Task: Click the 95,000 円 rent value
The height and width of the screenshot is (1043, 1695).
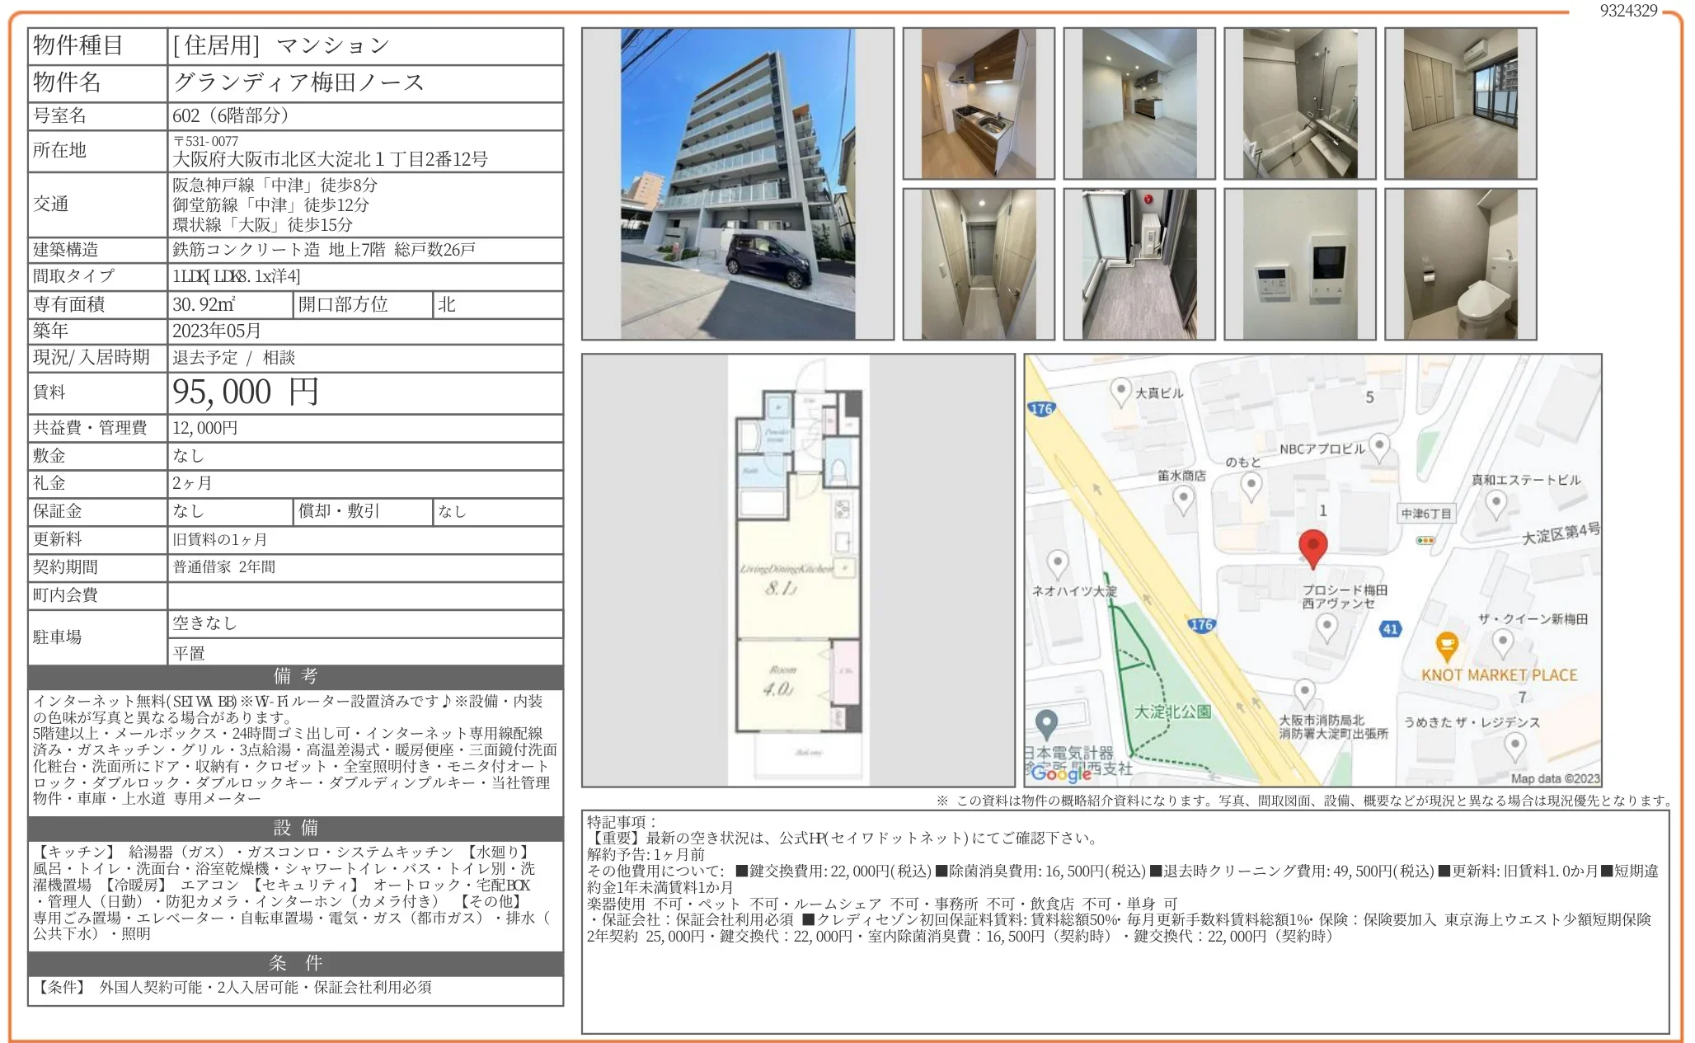Action: pos(246,392)
